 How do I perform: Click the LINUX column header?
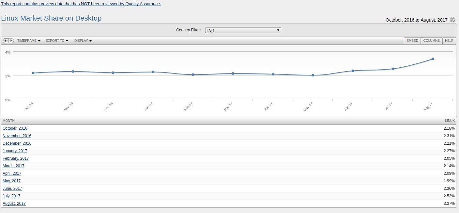point(450,121)
